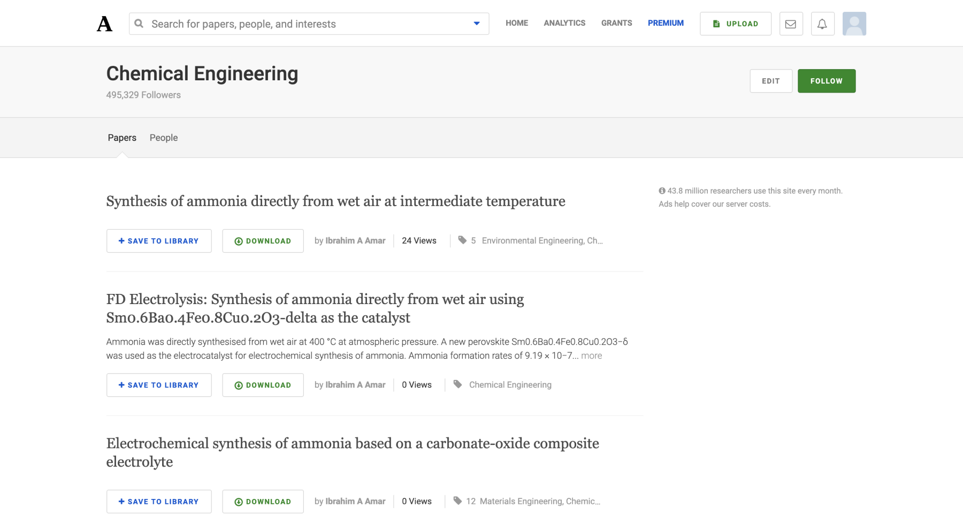
Task: Switch to the People tab
Action: point(164,138)
